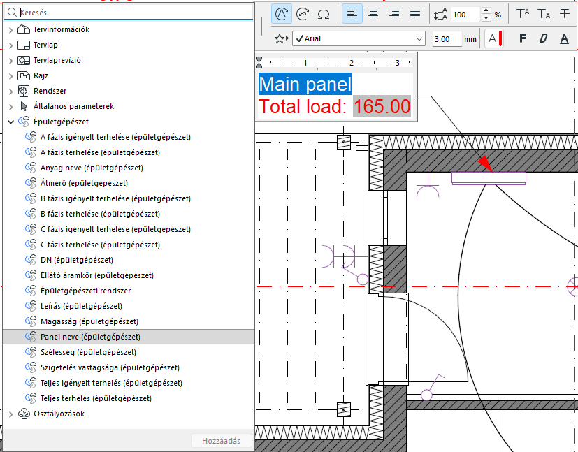Viewport: 578px width, 452px height.
Task: Toggle underline (A) formatting
Action: pyautogui.click(x=564, y=38)
